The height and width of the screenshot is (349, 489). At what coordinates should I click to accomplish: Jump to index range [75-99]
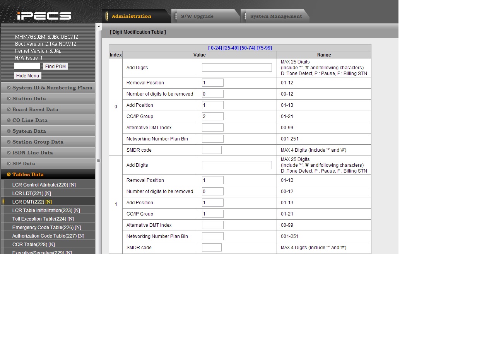(264, 48)
